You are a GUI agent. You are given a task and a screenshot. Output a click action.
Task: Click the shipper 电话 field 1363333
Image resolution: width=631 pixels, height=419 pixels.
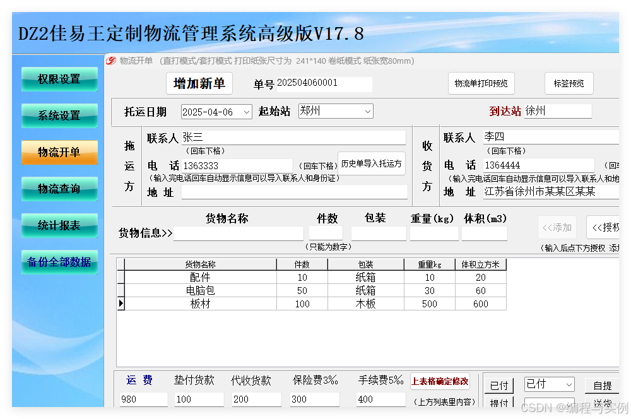(237, 166)
